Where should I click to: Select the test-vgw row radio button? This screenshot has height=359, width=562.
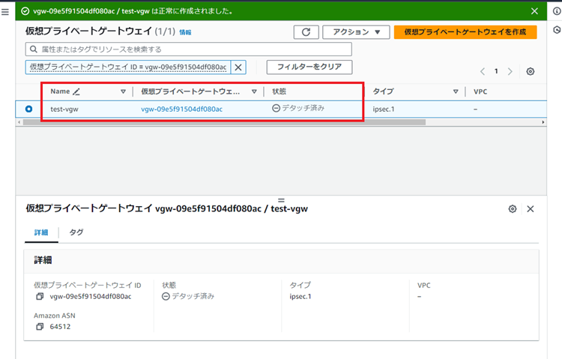tap(28, 109)
